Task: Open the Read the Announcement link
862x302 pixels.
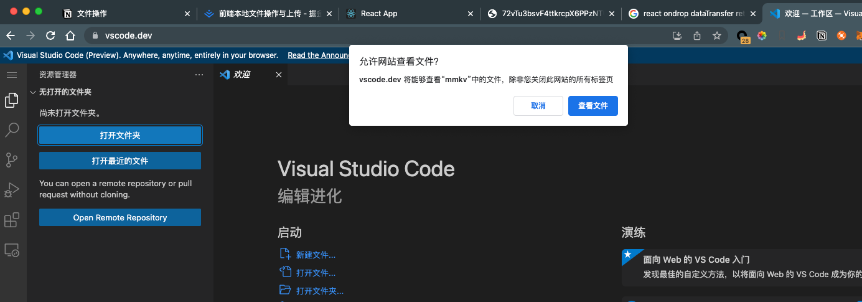Action: click(318, 55)
